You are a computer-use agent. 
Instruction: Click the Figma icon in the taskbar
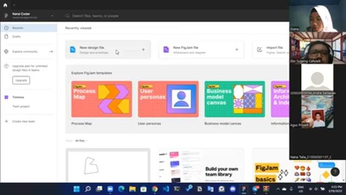(244, 189)
